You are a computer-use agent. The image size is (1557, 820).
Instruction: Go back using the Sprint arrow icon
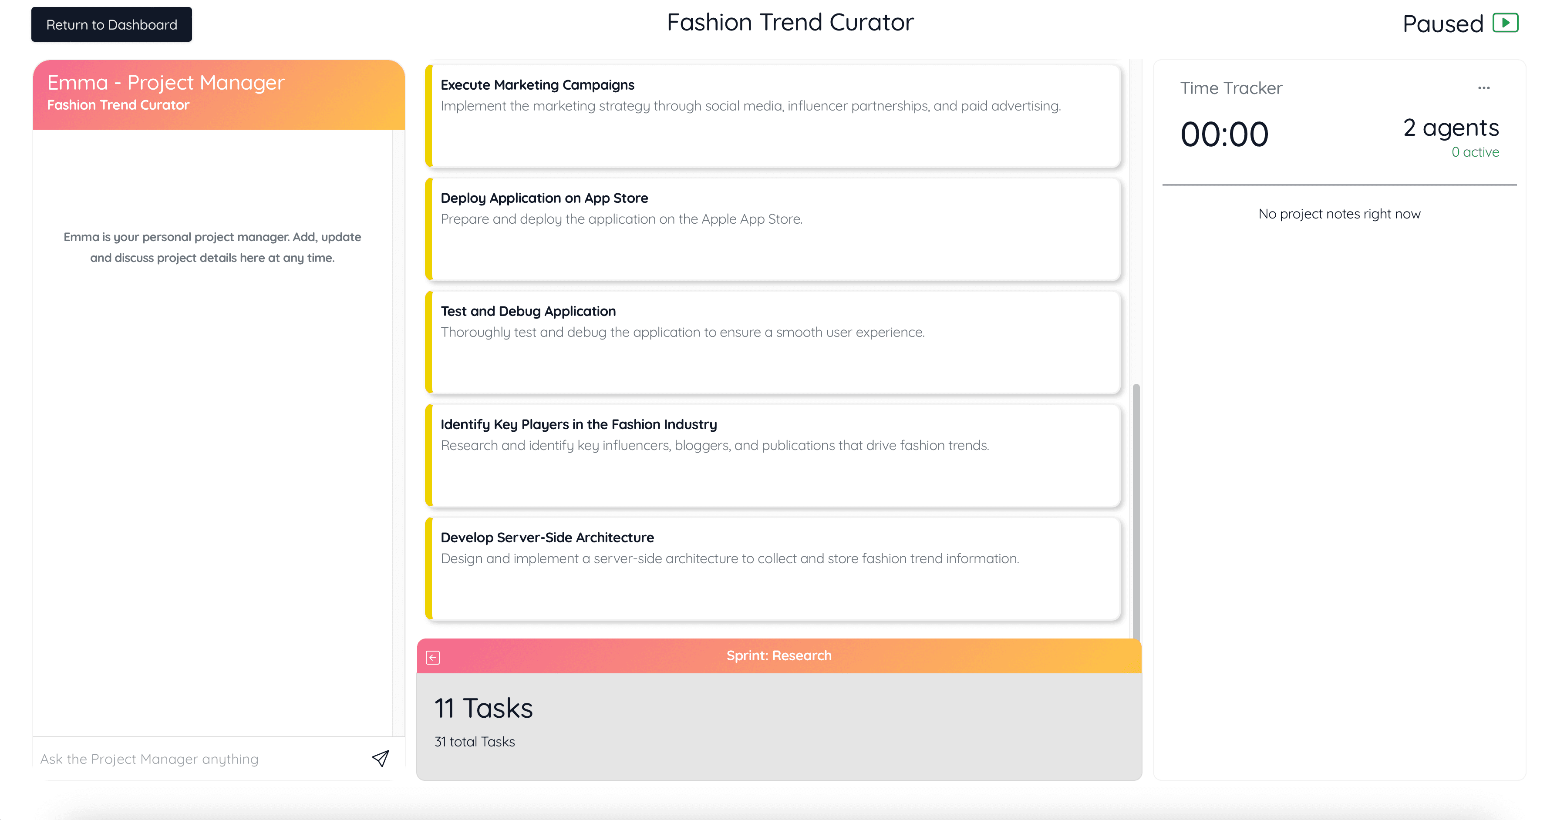(433, 657)
